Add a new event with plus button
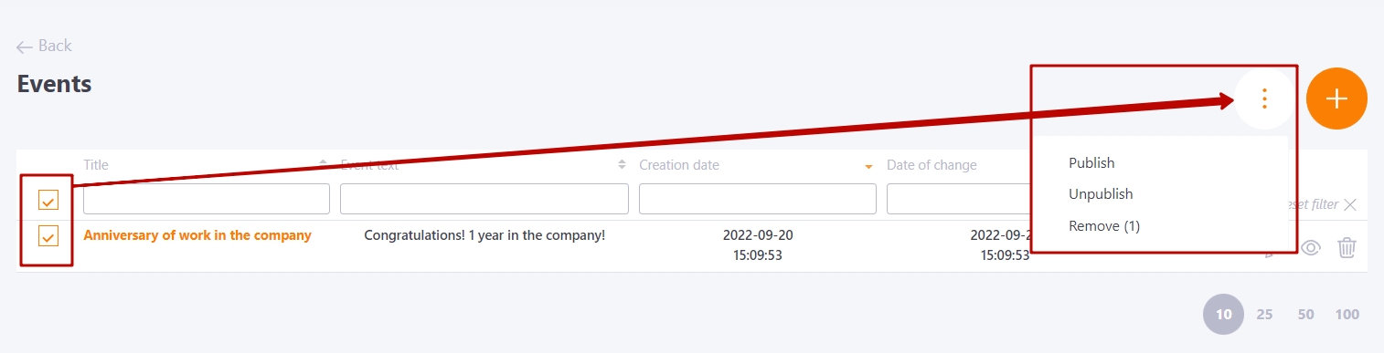Viewport: 1384px width, 353px height. pos(1336,99)
